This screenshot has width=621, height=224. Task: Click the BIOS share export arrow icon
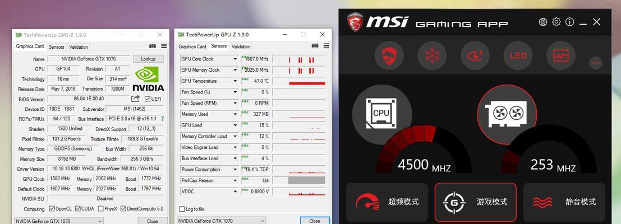(136, 99)
